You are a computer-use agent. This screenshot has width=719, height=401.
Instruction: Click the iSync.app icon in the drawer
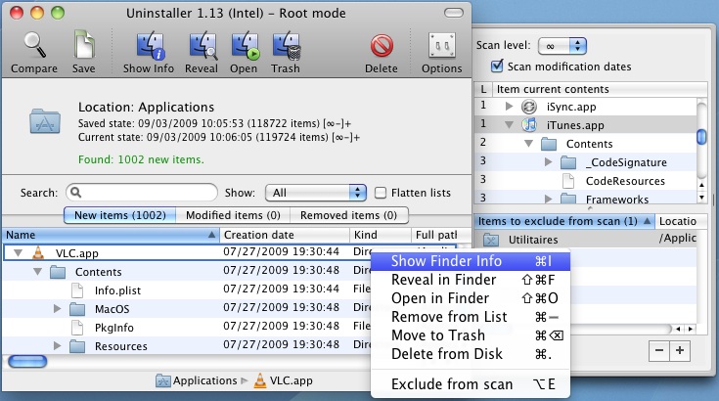[x=528, y=107]
